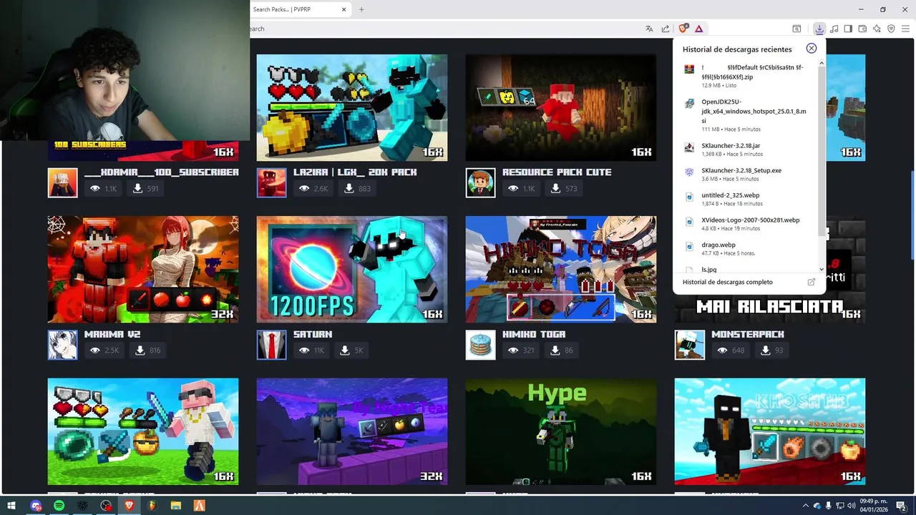Close the recent downloads history popup
916x515 pixels.
tap(811, 48)
